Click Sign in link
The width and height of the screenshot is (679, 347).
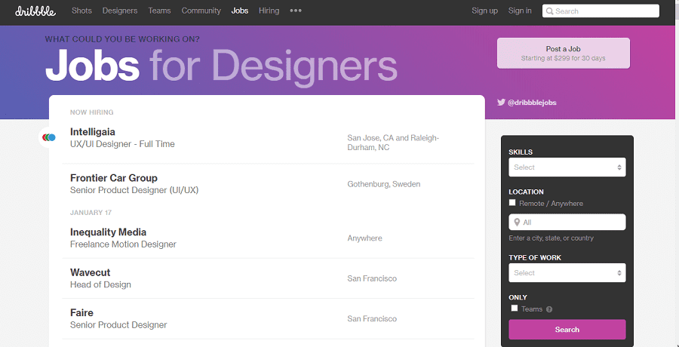coord(520,11)
